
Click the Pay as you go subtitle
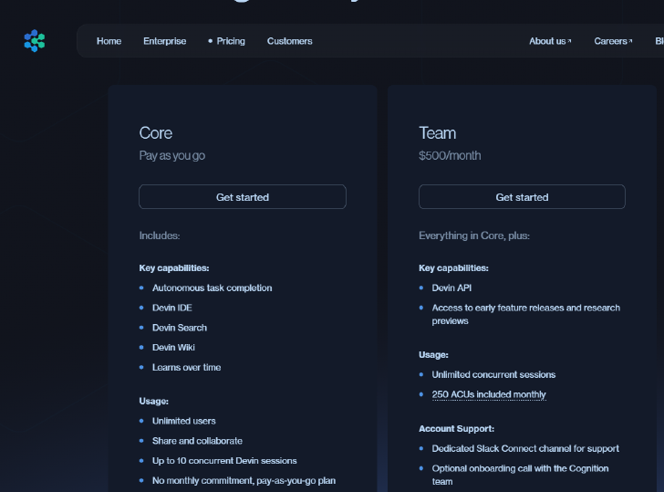[x=171, y=155]
